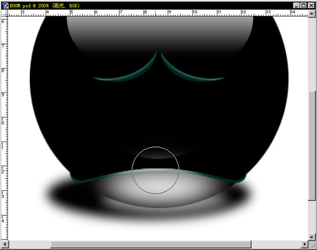Click the vertical scrollbar track above the thumb
The width and height of the screenshot is (317, 250).
[x=312, y=54]
